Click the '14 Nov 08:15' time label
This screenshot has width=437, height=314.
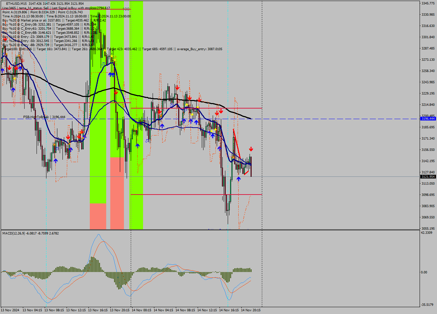(185, 310)
